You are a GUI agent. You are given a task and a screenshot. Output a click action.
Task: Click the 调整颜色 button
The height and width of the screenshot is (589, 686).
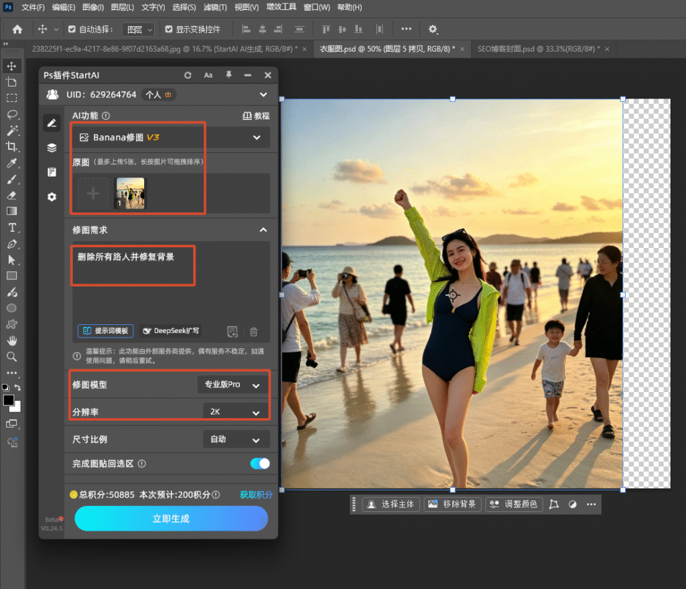(x=514, y=504)
